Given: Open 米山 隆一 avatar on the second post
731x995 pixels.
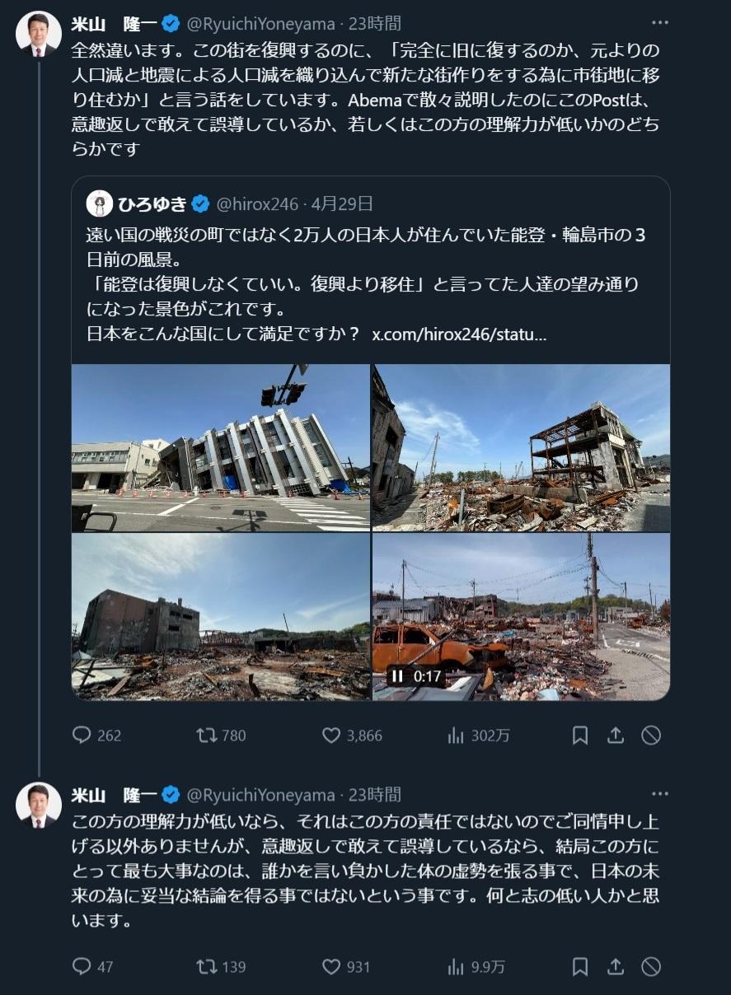Looking at the screenshot, I should pyautogui.click(x=39, y=805).
